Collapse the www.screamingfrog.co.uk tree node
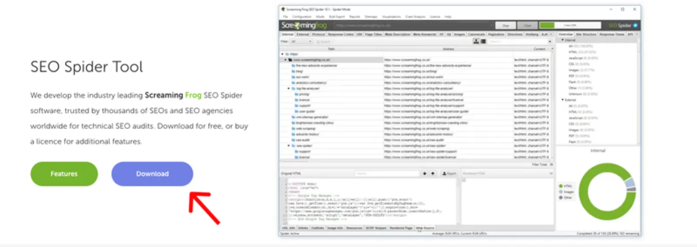The image size is (697, 247). 286,60
